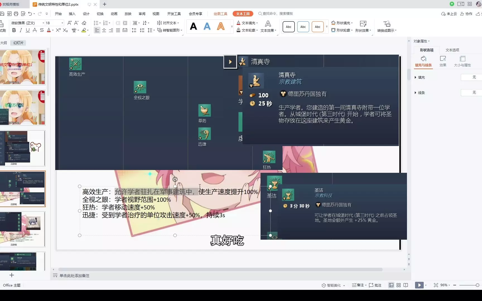Click the 批注 comment button in status bar
This screenshot has height=301, width=482.
[375, 285]
